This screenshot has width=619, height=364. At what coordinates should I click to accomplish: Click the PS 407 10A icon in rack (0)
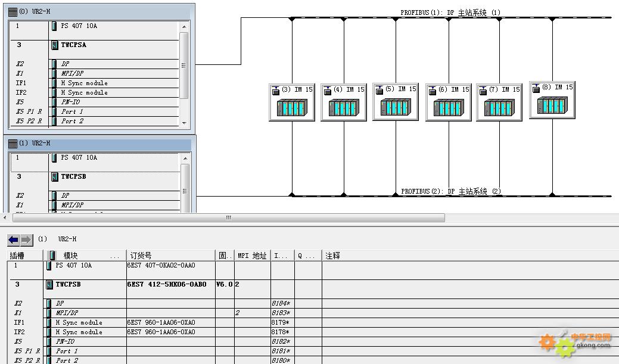(x=54, y=26)
